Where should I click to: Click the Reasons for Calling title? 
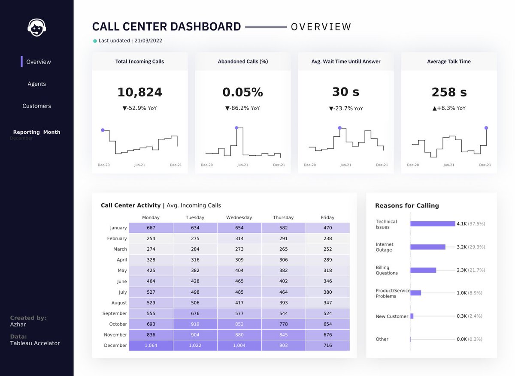[407, 206]
